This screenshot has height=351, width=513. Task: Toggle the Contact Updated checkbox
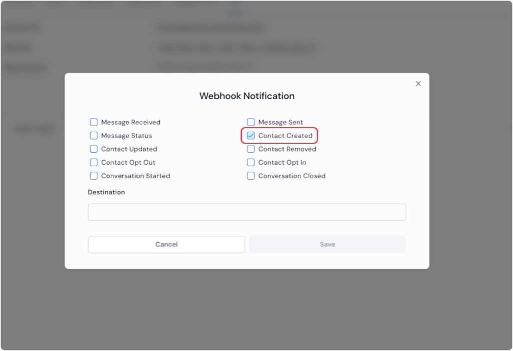click(x=94, y=149)
